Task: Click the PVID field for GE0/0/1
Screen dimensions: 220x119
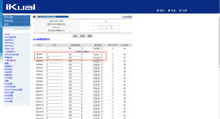Action: point(54,54)
